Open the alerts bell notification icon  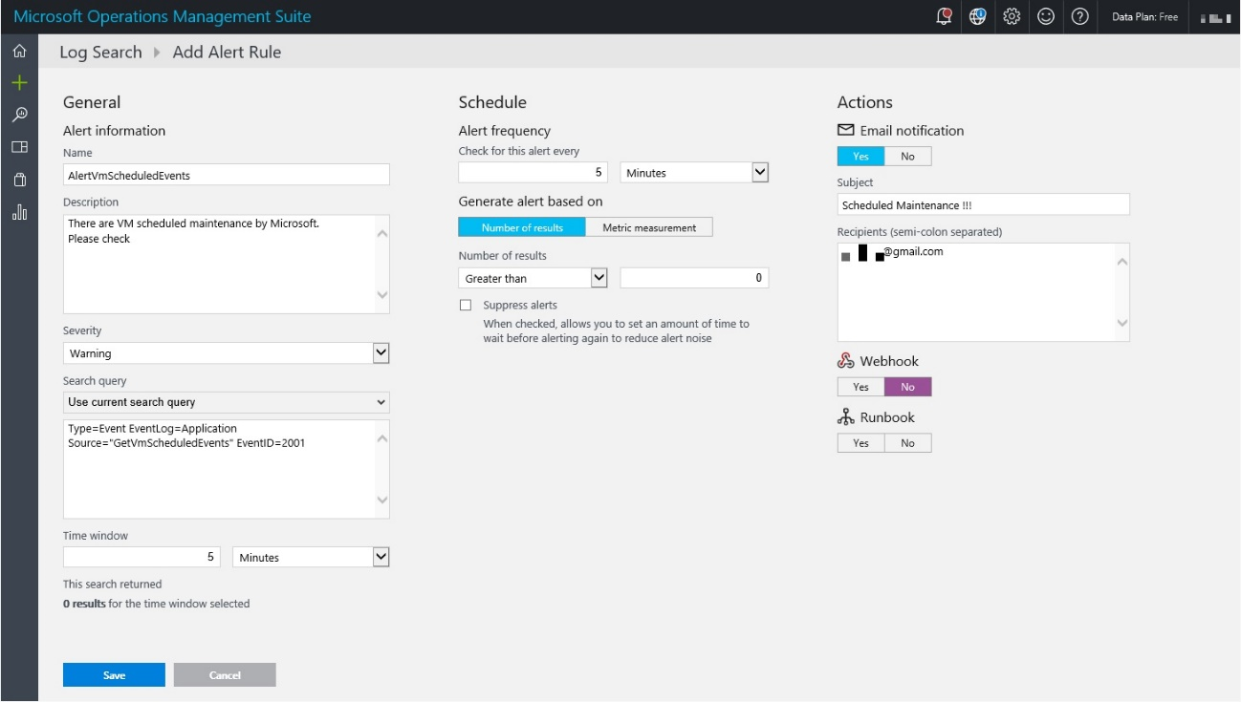(x=945, y=16)
